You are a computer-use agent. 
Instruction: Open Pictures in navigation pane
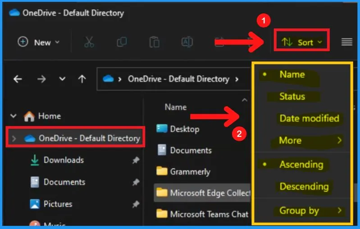coord(58,204)
